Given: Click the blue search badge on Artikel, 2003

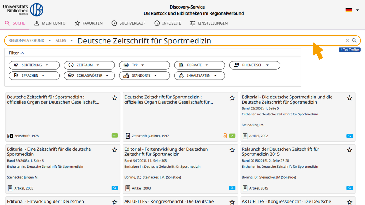Looking at the screenshot, I should point(232,188).
